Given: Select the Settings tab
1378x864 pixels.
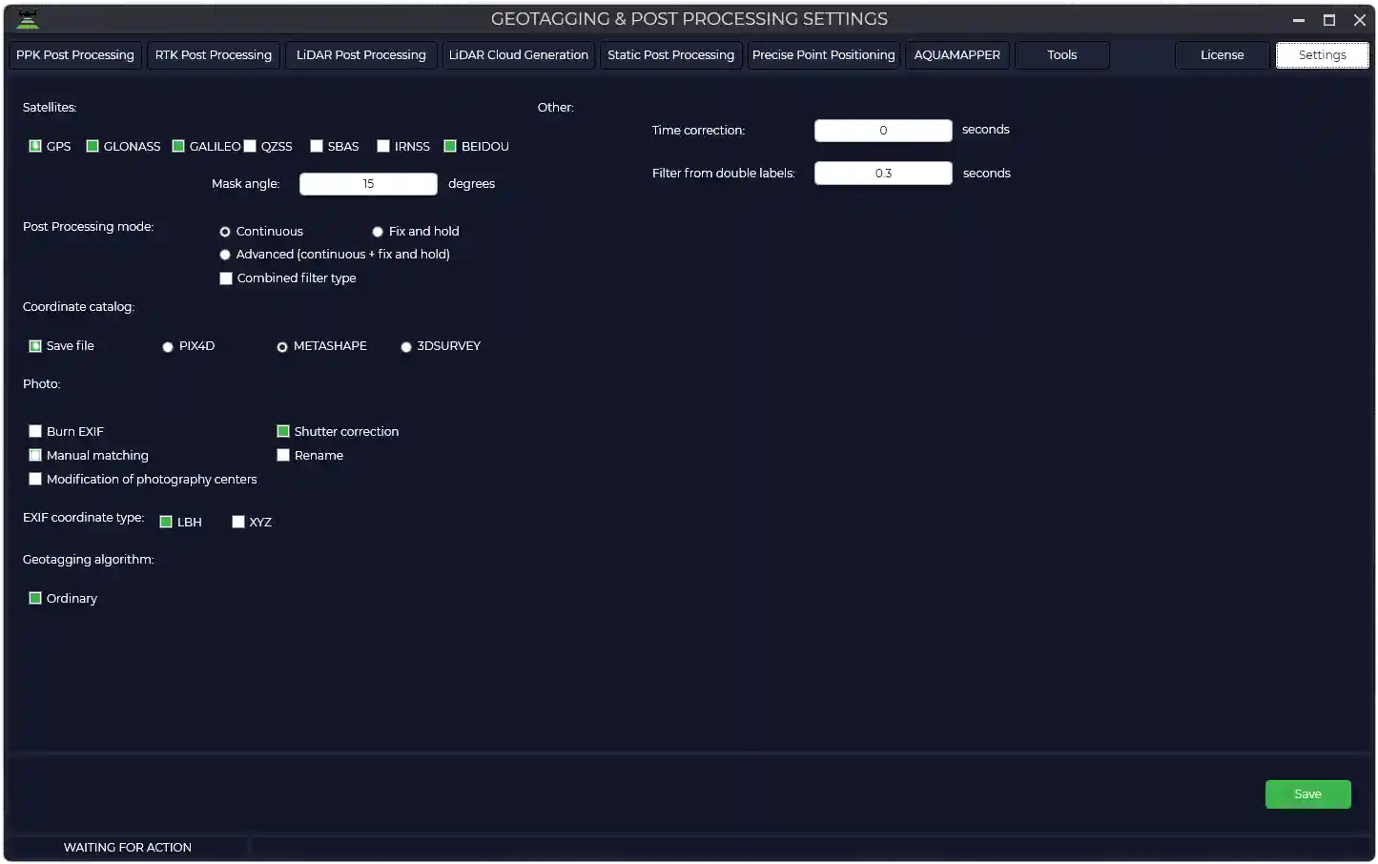Looking at the screenshot, I should pyautogui.click(x=1323, y=55).
